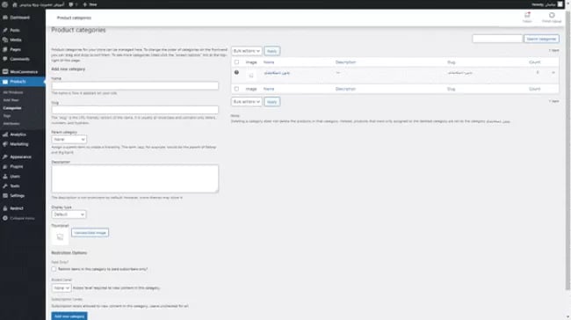This screenshot has width=571, height=320.
Task: Click the Users icon in the sidebar
Action: [5, 177]
